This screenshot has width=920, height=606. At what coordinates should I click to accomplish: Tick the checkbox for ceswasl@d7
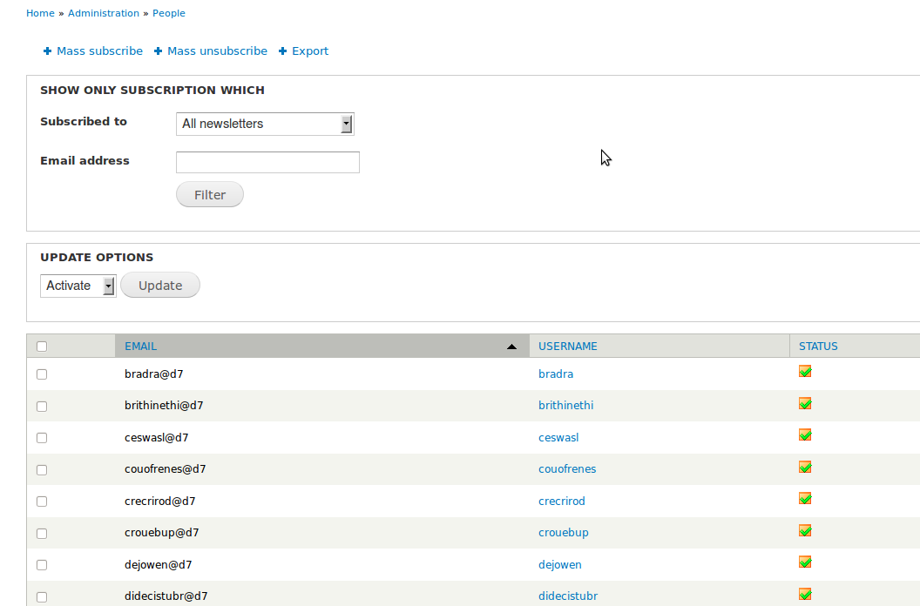click(x=42, y=438)
